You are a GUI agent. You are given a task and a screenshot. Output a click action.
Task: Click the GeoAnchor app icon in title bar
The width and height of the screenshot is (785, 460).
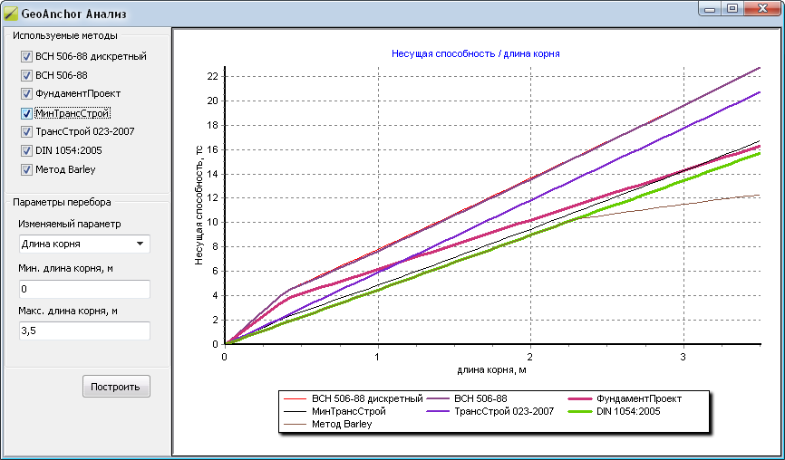11,15
